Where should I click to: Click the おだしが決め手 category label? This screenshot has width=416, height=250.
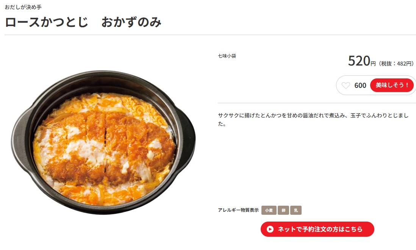[x=23, y=7]
